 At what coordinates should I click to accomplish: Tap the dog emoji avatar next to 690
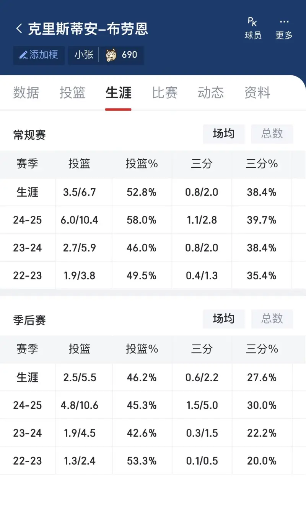click(x=111, y=55)
